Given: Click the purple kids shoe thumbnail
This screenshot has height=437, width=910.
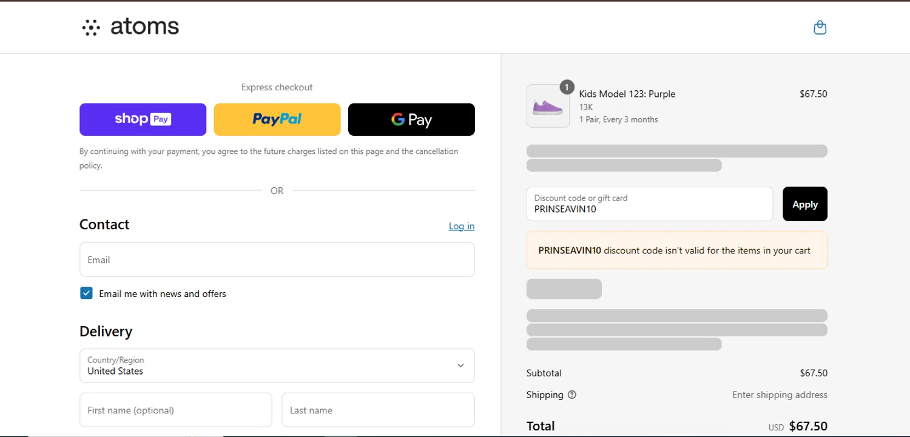Looking at the screenshot, I should [x=548, y=107].
